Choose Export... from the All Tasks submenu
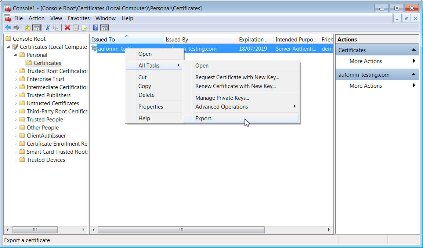 [205, 118]
